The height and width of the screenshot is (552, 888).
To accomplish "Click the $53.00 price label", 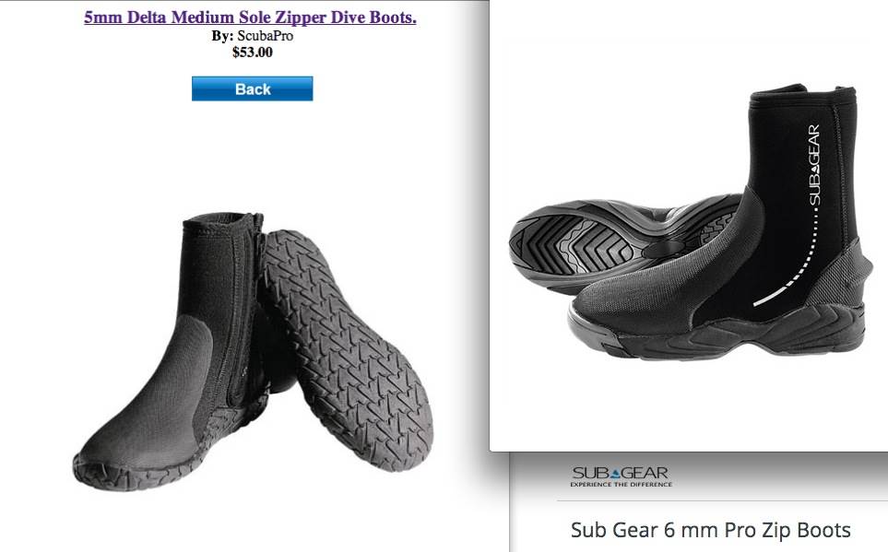I will click(x=252, y=53).
